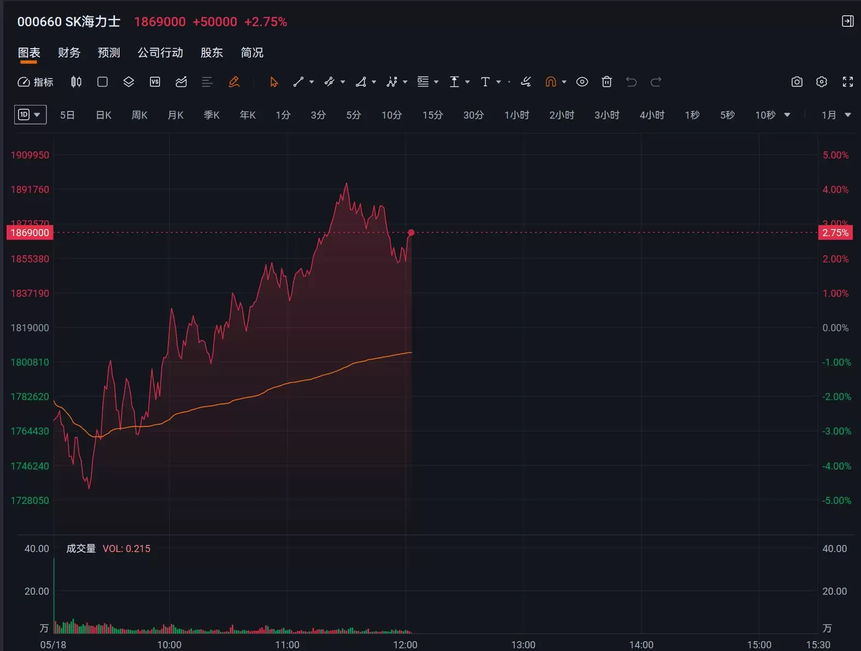Switch to the 财务 tab

(x=69, y=52)
